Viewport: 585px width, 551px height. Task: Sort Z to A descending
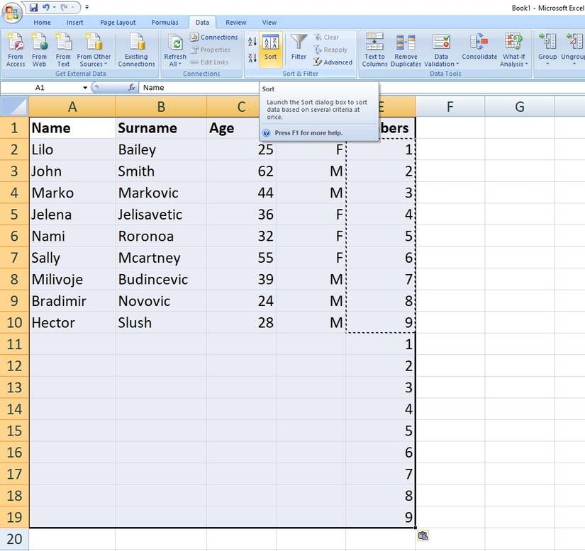click(x=252, y=57)
